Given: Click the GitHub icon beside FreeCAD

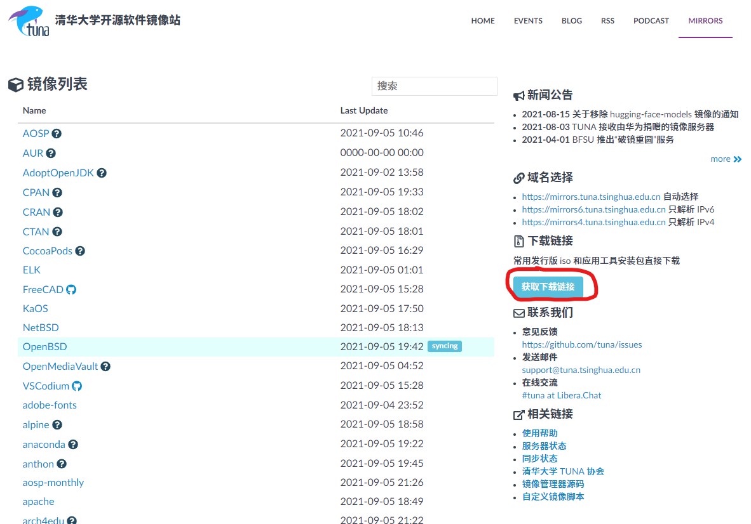Looking at the screenshot, I should (x=71, y=290).
